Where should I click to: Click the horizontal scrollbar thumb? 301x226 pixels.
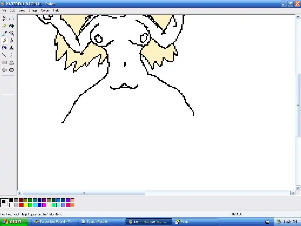click(x=83, y=193)
